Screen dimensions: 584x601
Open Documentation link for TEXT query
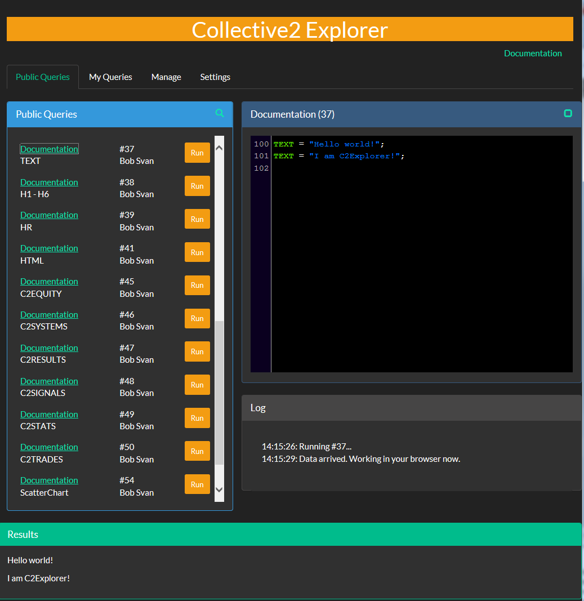tap(49, 149)
